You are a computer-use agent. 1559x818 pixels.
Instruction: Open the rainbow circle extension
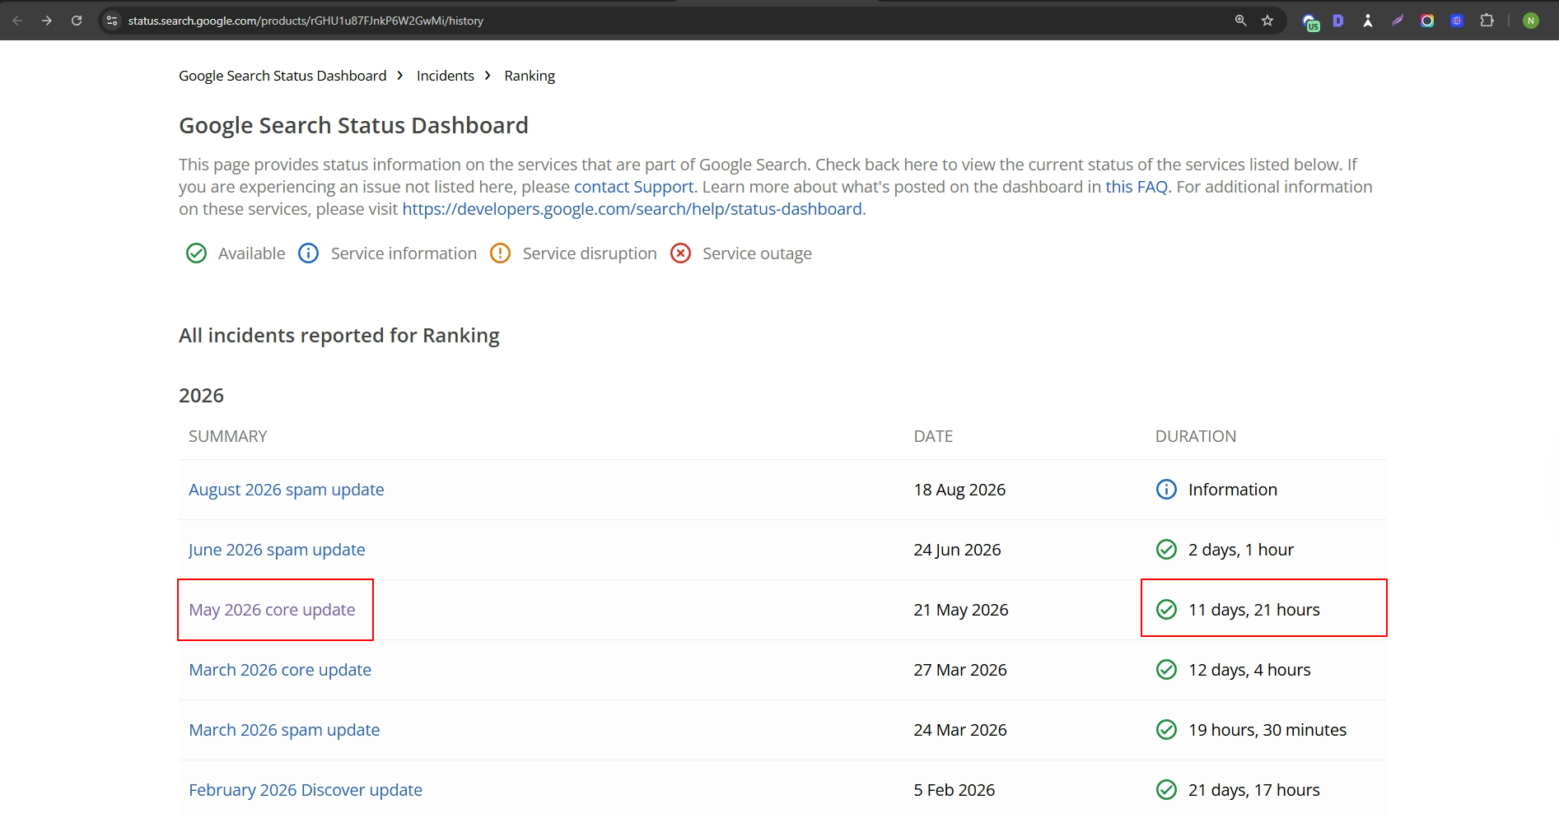pyautogui.click(x=1427, y=21)
